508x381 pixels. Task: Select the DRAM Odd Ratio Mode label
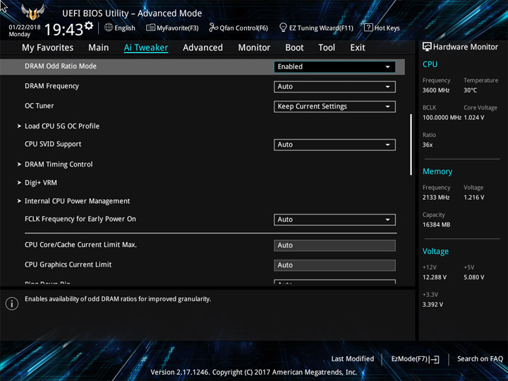coord(61,66)
